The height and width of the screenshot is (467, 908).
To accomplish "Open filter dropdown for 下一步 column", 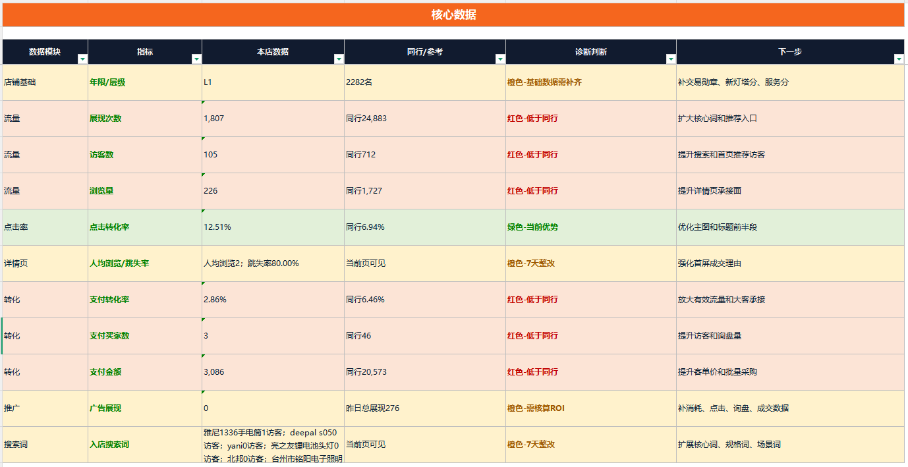I will pyautogui.click(x=899, y=59).
